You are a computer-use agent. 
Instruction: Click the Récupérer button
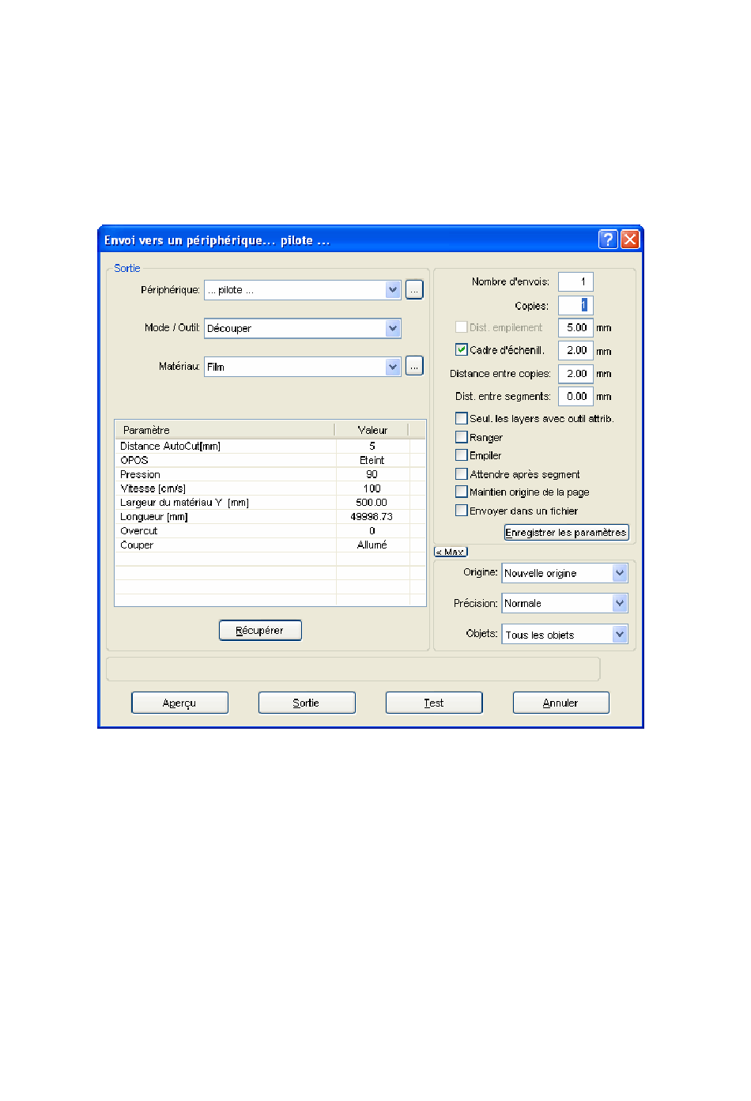[260, 630]
